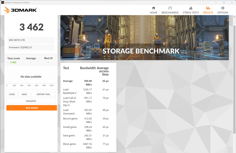Click the Results orange bars icon
The width and height of the screenshot is (236, 153).
[x=208, y=8]
